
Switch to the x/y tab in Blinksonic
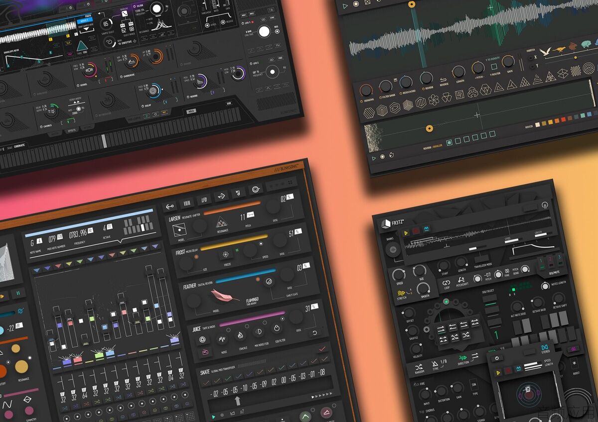tap(239, 192)
